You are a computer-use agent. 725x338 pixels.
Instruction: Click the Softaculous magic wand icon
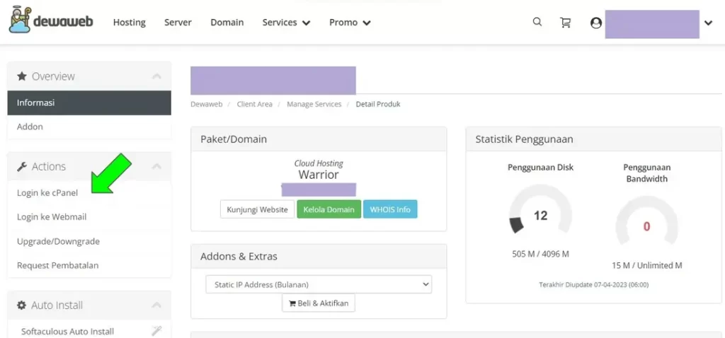[x=156, y=331]
